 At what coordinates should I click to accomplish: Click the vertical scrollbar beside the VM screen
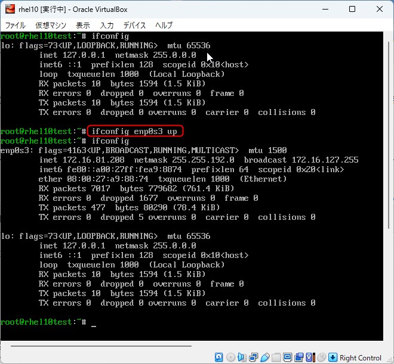point(389,135)
